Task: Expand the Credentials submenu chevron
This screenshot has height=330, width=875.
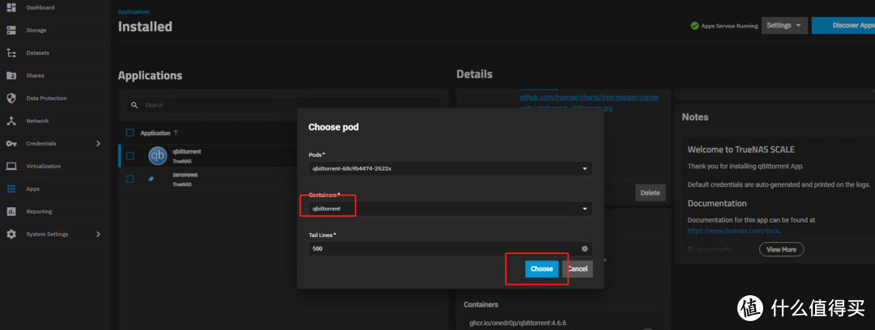Action: pos(98,143)
